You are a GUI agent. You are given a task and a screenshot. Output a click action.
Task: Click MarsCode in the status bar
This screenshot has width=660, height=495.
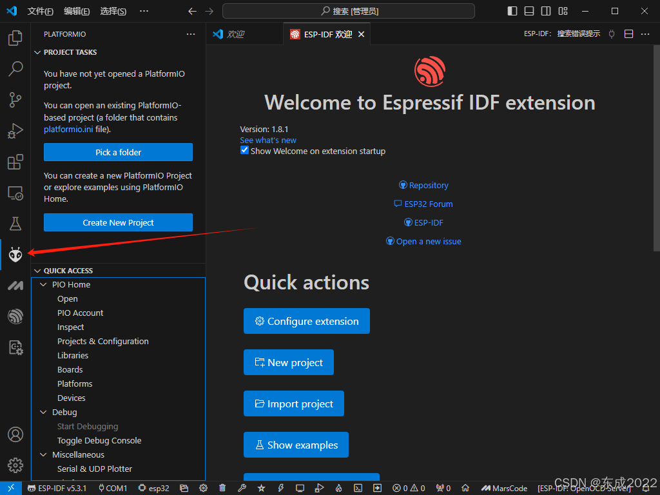point(504,489)
